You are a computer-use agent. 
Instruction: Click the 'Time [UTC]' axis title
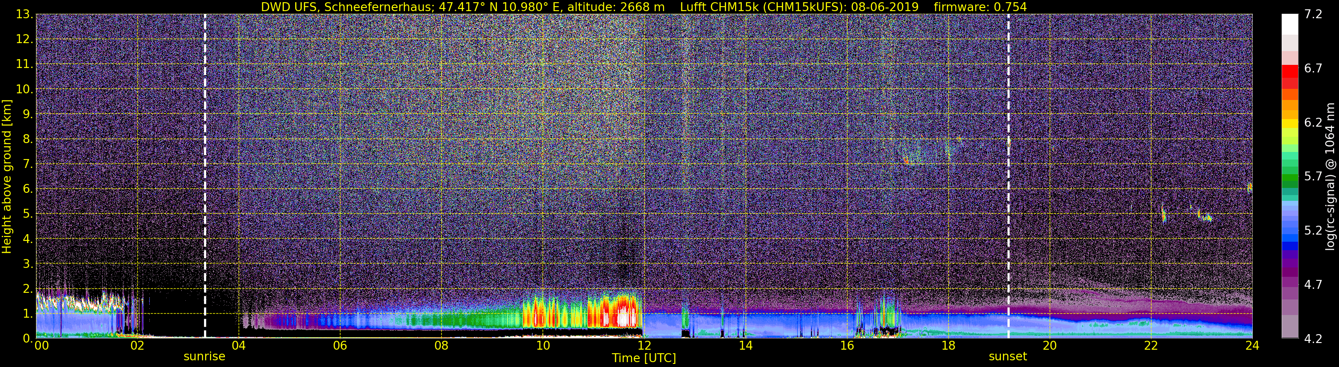tap(644, 358)
